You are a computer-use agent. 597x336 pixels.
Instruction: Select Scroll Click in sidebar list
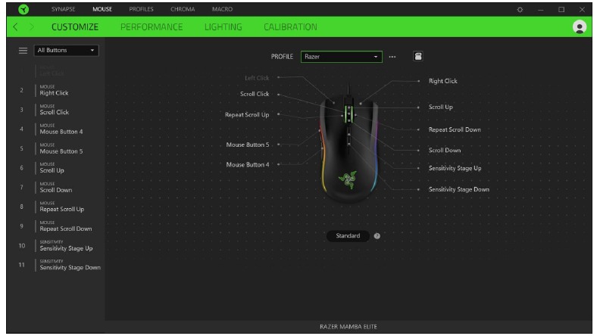click(54, 110)
